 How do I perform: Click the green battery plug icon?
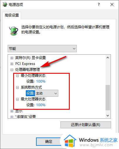coord(14,31)
